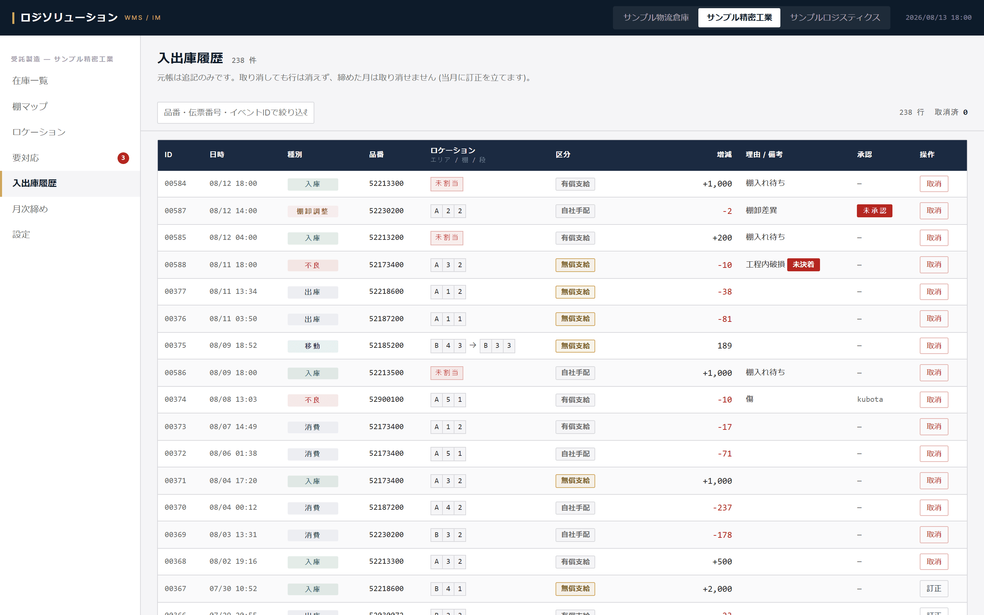Viewport: 984px width, 615px height.
Task: Click 取消 for row 00587
Action: [933, 211]
